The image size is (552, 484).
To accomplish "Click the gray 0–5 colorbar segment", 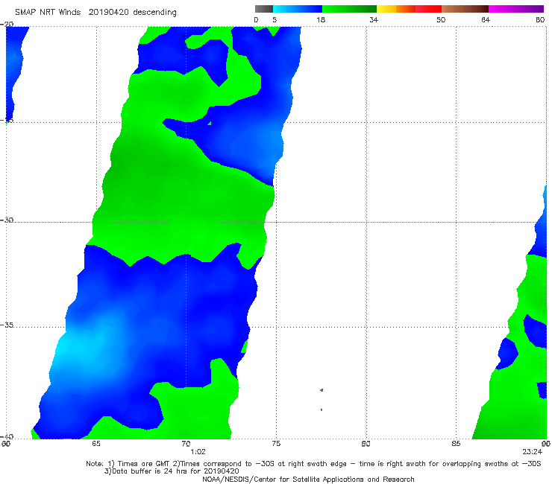I will click(263, 9).
